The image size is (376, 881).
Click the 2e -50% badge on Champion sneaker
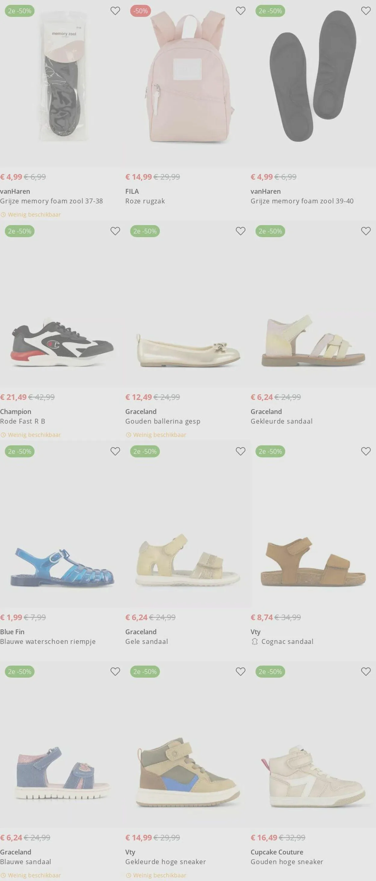pos(20,231)
